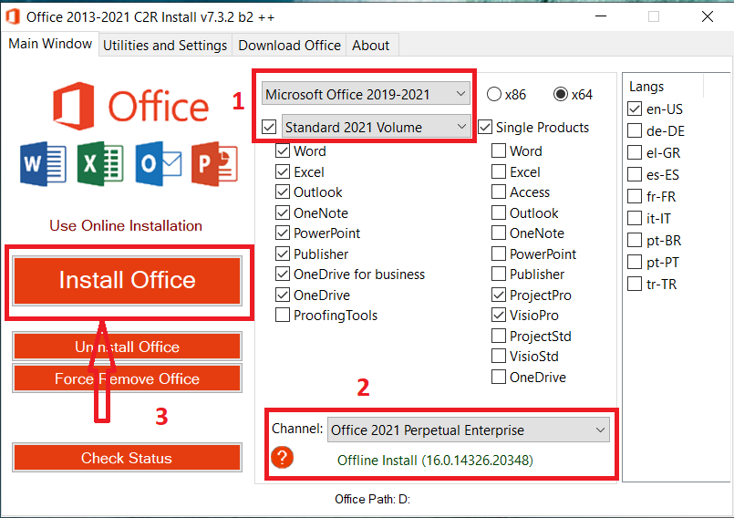Enable the ProjectStd checkbox
This screenshot has width=734, height=518.
pyautogui.click(x=499, y=337)
